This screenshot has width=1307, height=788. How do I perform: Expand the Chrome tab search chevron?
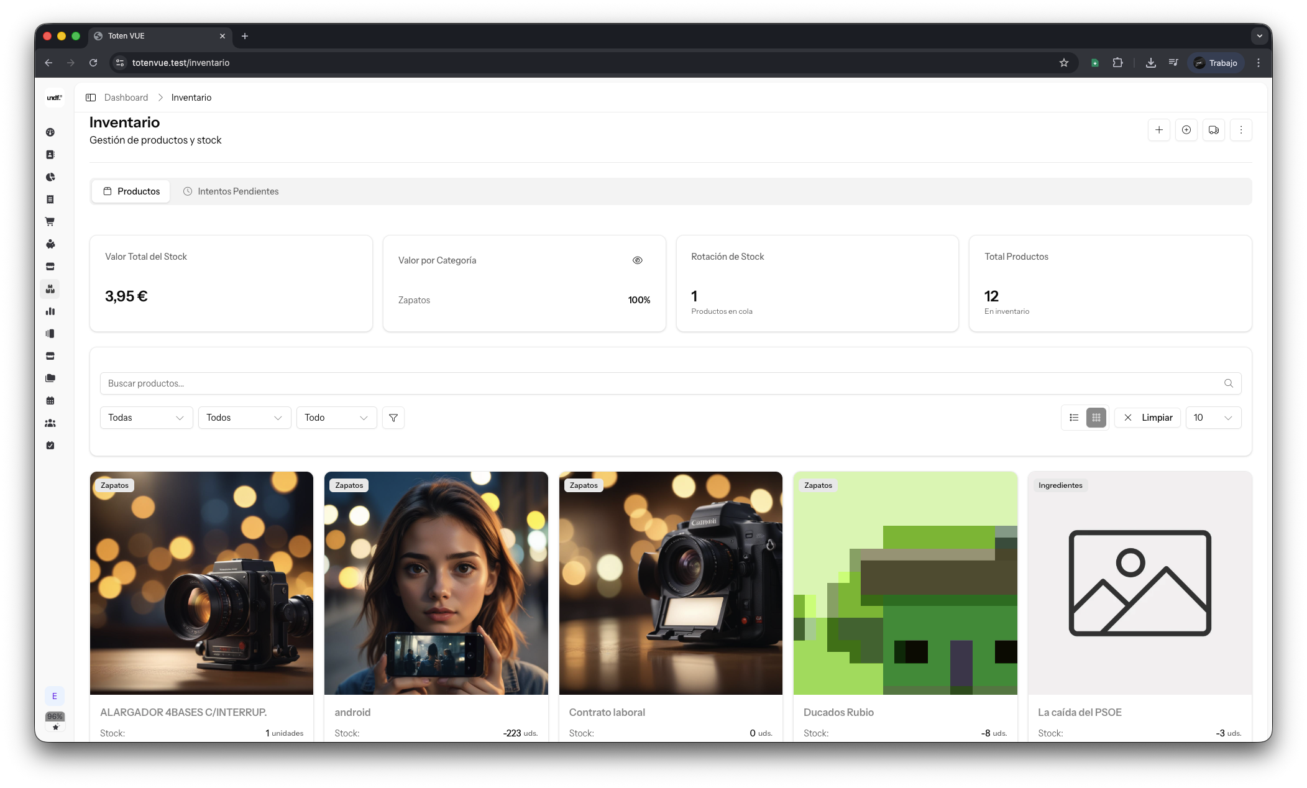point(1259,36)
